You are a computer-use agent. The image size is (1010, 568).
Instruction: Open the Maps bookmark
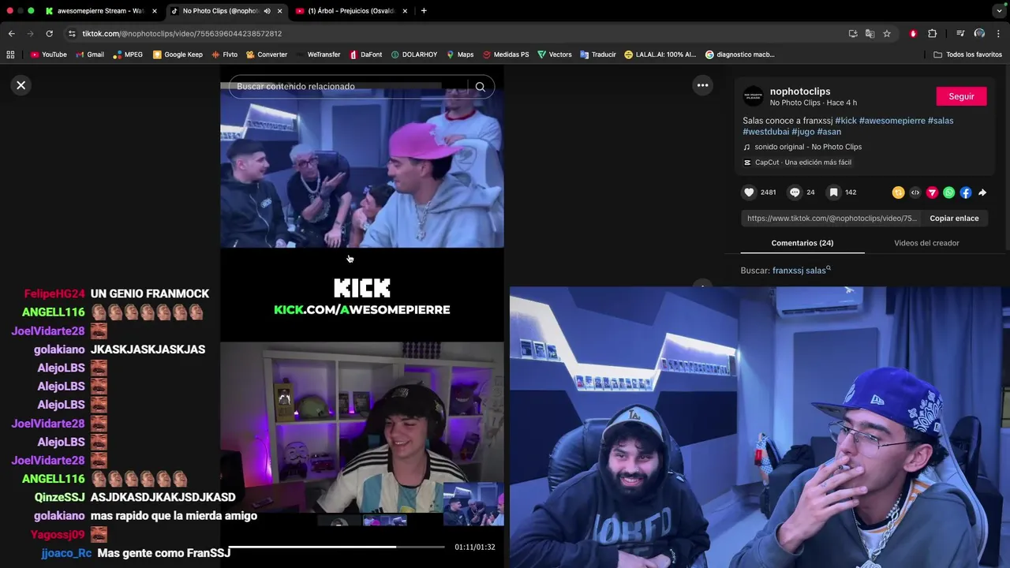[460, 54]
